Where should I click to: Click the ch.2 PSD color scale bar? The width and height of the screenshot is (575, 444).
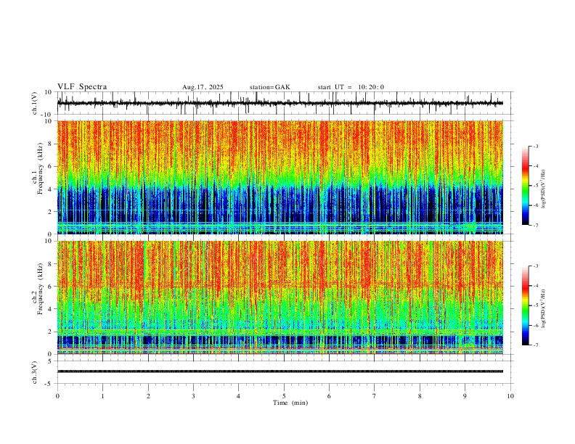525,305
